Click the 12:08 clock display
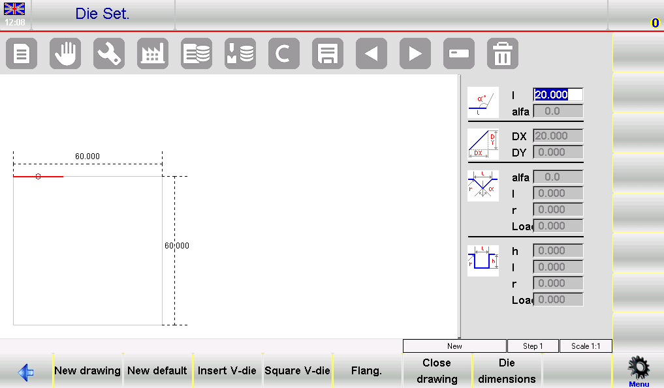This screenshot has height=388, width=664. tap(15, 22)
